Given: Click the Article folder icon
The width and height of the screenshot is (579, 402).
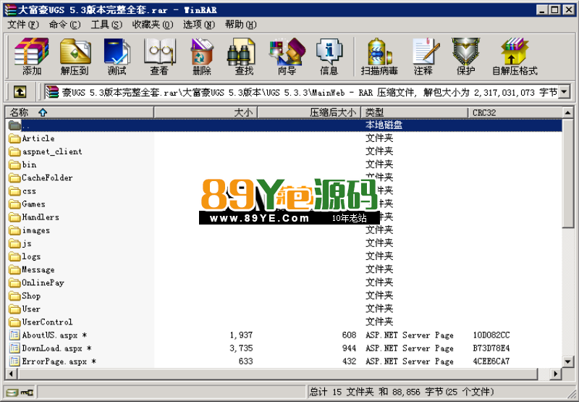Looking at the screenshot, I should click(14, 138).
